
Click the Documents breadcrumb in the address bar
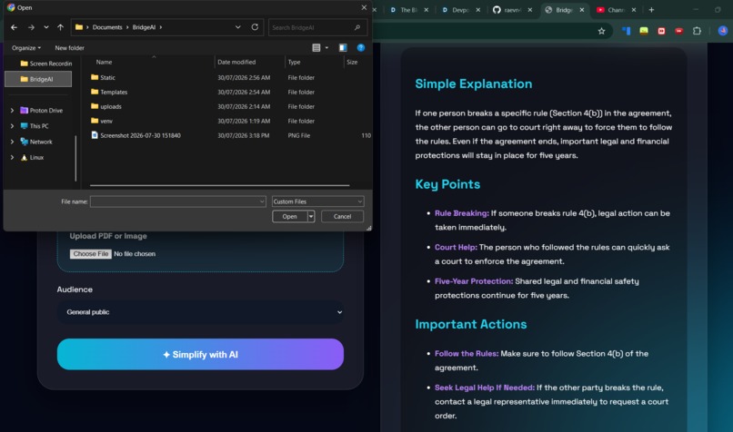(107, 27)
